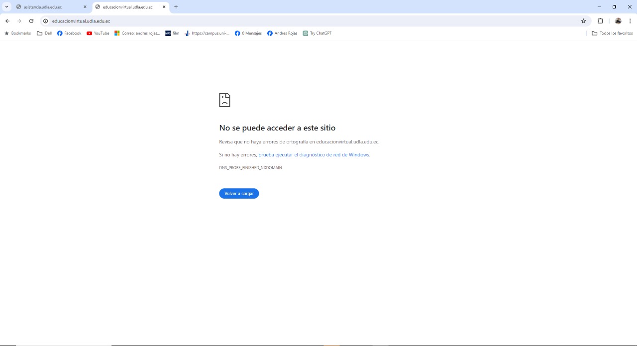637x346 pixels.
Task: Bookmark this page with the star icon
Action: pyautogui.click(x=583, y=21)
